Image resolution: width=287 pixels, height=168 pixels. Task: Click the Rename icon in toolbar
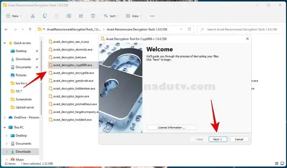click(69, 16)
